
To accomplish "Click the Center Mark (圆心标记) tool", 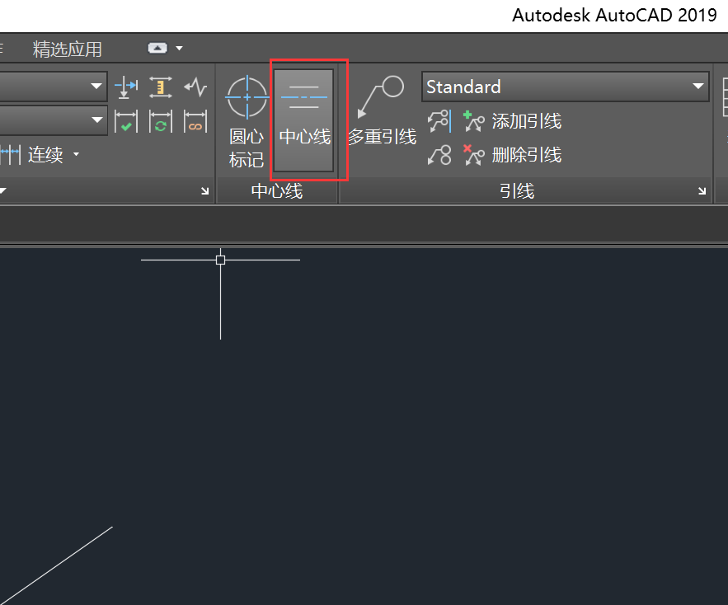I will [x=247, y=122].
